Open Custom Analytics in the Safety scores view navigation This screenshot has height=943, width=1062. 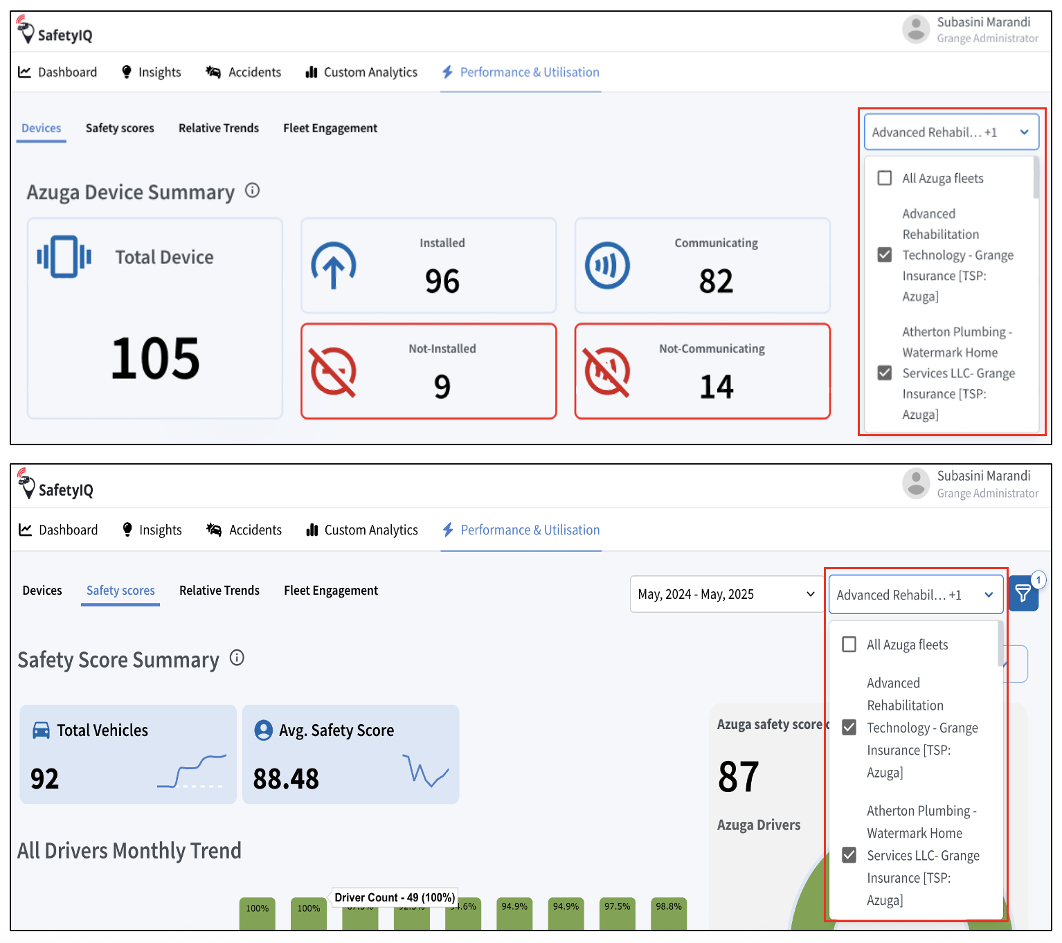[x=362, y=530]
